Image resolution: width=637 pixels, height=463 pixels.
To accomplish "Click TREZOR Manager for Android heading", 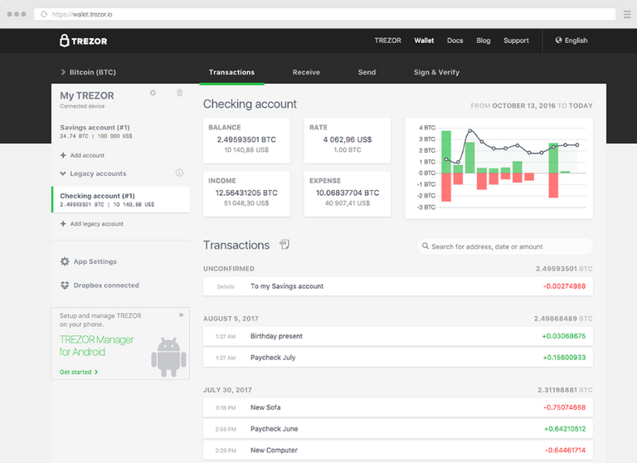I will pyautogui.click(x=97, y=345).
